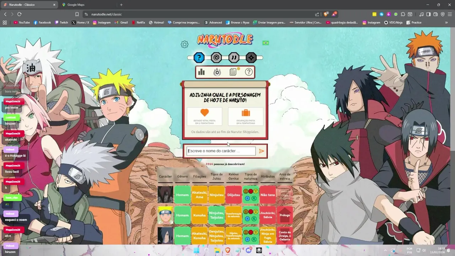The height and width of the screenshot is (256, 455).
Task: Open the Brave VPN shield icon
Action: coord(443,14)
